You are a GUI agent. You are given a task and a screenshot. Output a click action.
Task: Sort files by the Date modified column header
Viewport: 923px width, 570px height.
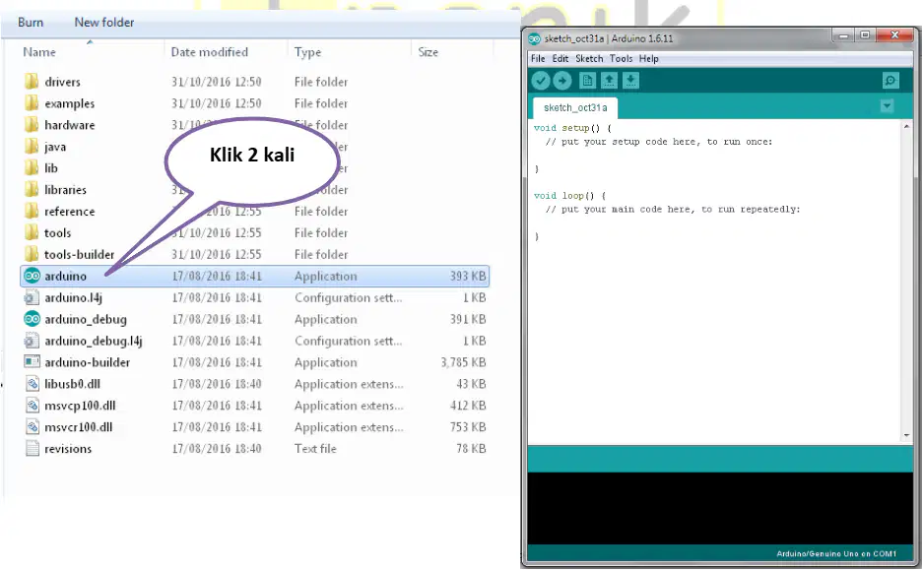pos(210,52)
